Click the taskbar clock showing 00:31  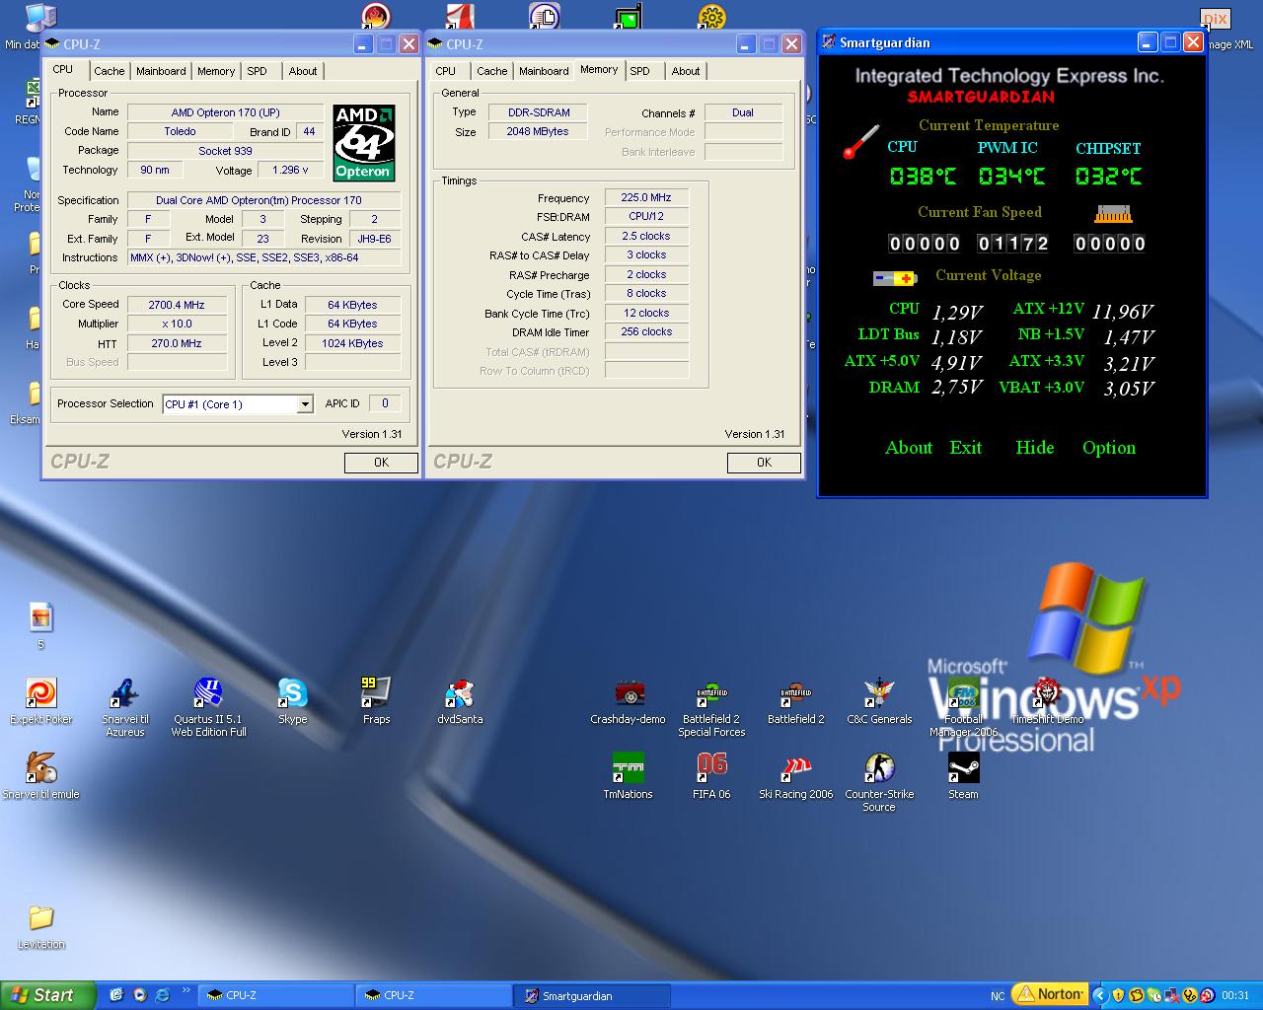tap(1235, 995)
